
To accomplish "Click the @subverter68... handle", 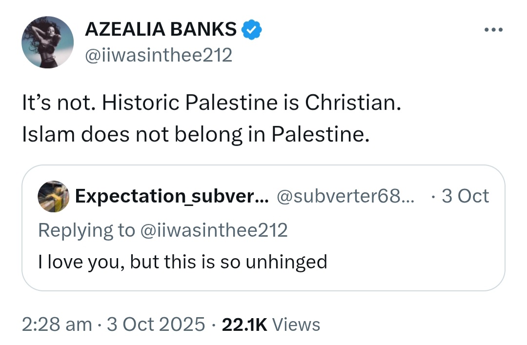I will pos(345,196).
